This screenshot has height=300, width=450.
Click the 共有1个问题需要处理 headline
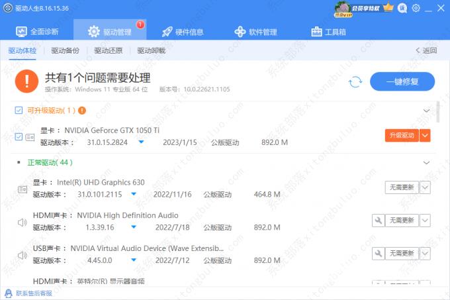click(98, 77)
